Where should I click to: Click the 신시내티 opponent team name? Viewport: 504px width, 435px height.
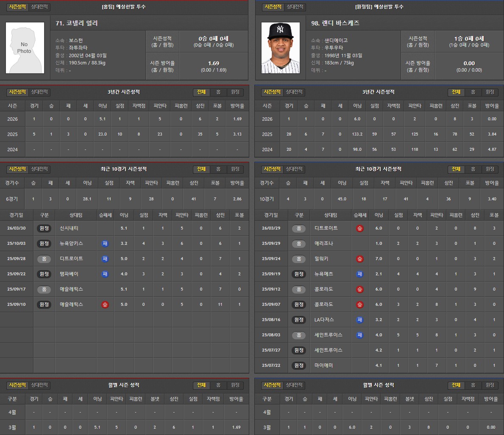pyautogui.click(x=69, y=228)
